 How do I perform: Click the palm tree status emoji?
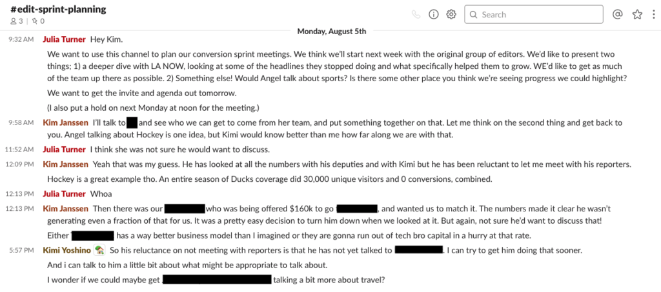99,249
